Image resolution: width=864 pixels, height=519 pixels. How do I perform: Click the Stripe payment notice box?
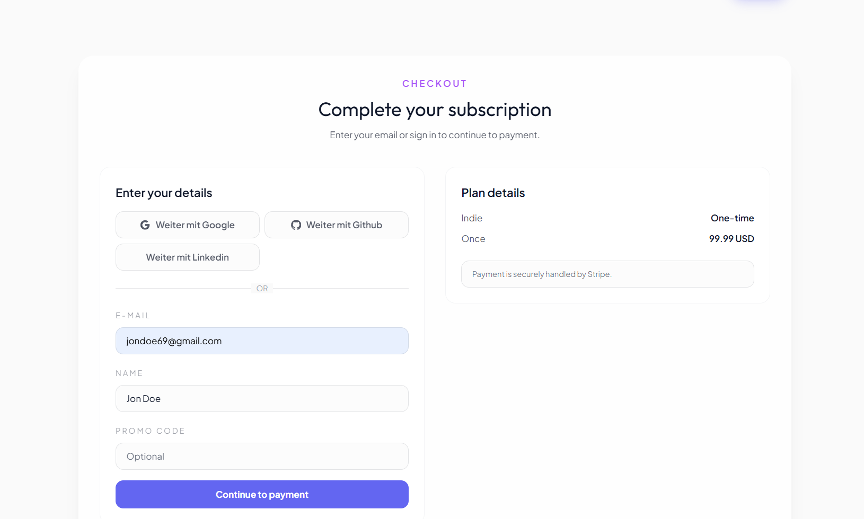point(607,274)
